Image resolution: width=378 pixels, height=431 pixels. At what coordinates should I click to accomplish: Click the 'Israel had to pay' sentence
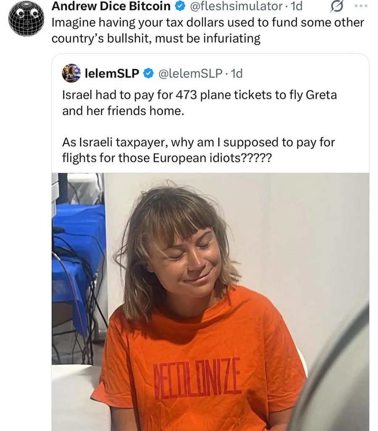coord(199,95)
